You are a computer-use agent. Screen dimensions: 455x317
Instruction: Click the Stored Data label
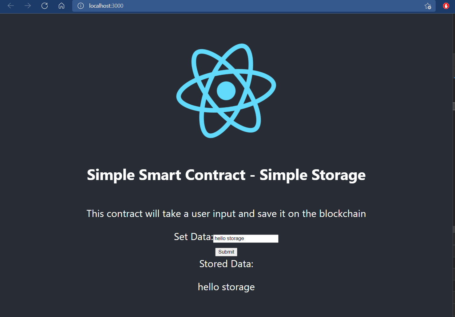(x=226, y=264)
